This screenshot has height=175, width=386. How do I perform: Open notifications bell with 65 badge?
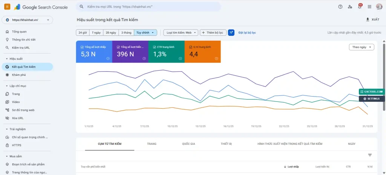360,7
